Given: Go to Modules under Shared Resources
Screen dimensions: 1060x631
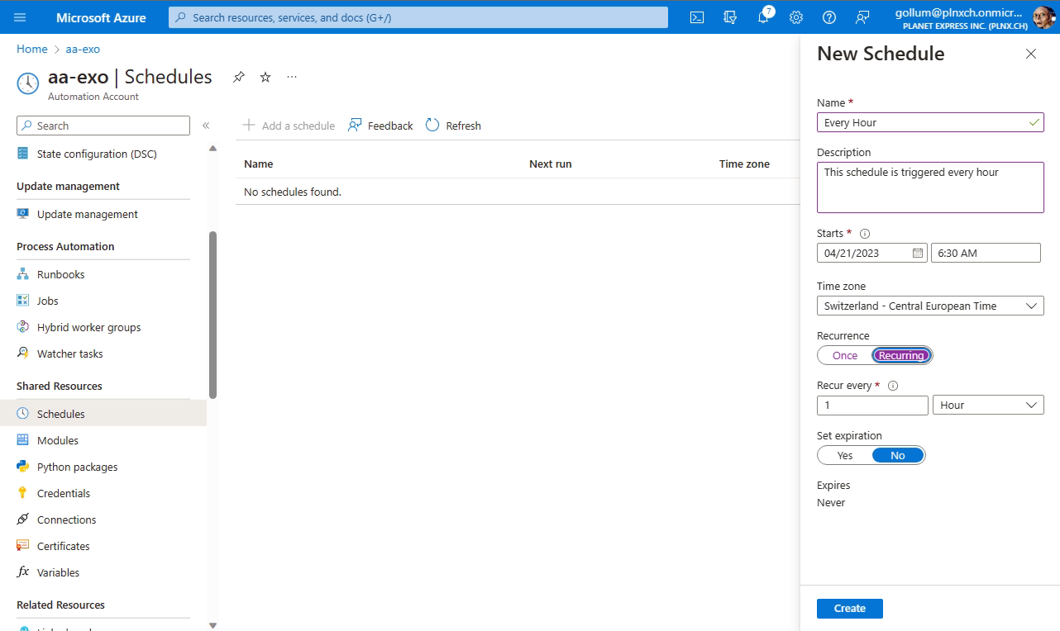Looking at the screenshot, I should (x=58, y=440).
